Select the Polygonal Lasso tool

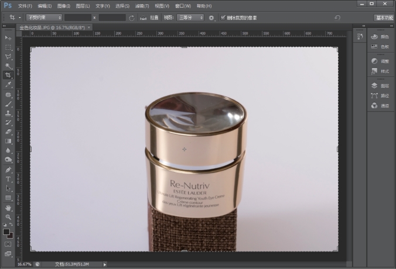[x=8, y=57]
